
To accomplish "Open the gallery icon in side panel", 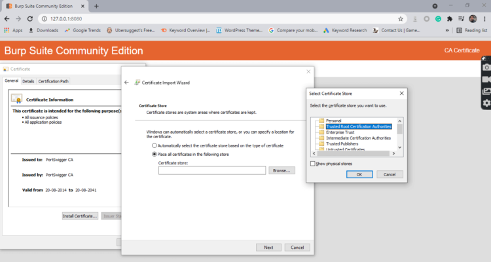I will coord(486,91).
